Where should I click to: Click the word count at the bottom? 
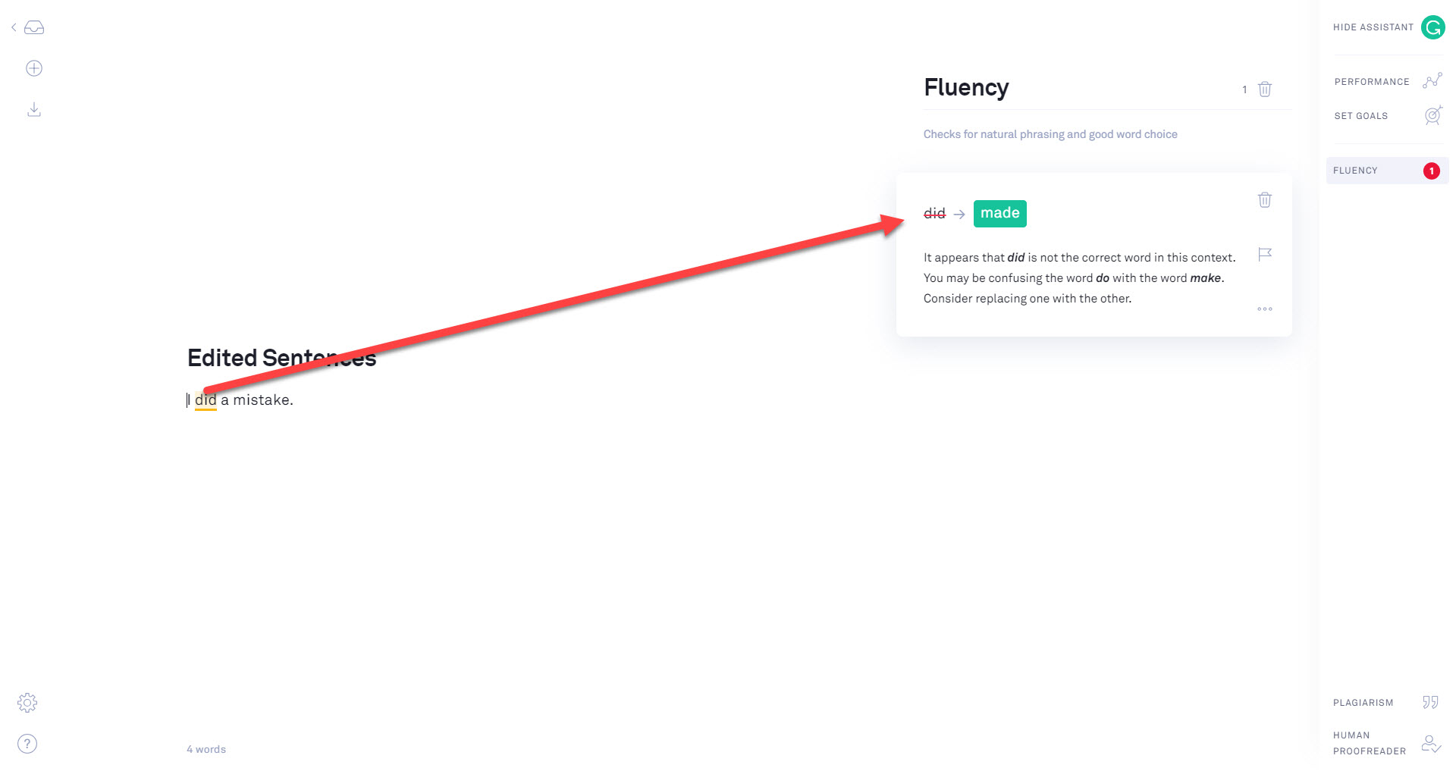[x=206, y=750]
